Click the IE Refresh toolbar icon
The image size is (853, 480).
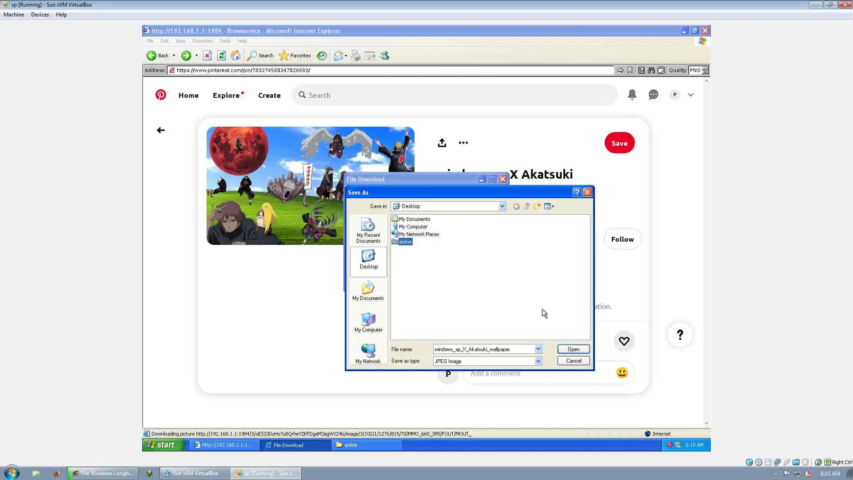pyautogui.click(x=221, y=56)
